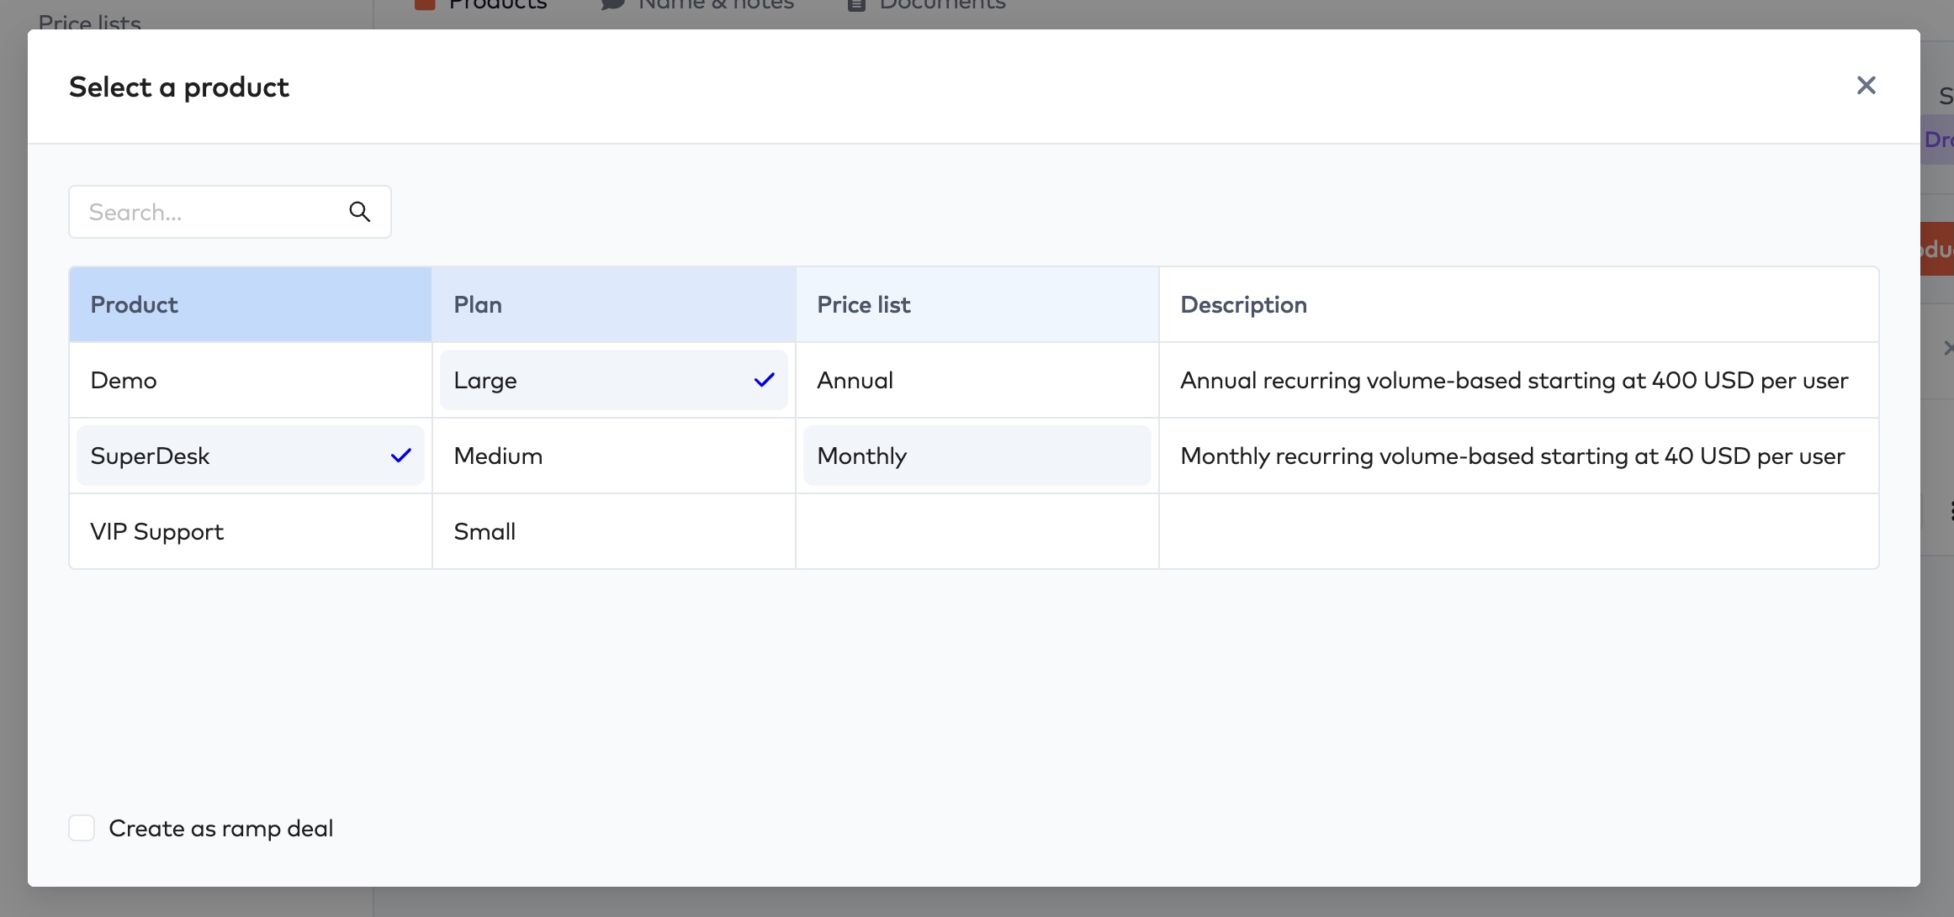Select the Demo product
Viewport: 1954px width, 917px height.
pos(251,380)
